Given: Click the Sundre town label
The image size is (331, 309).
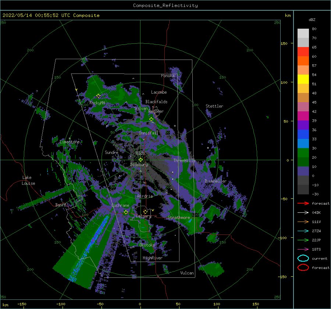Looking at the screenshot, I should (111, 152).
